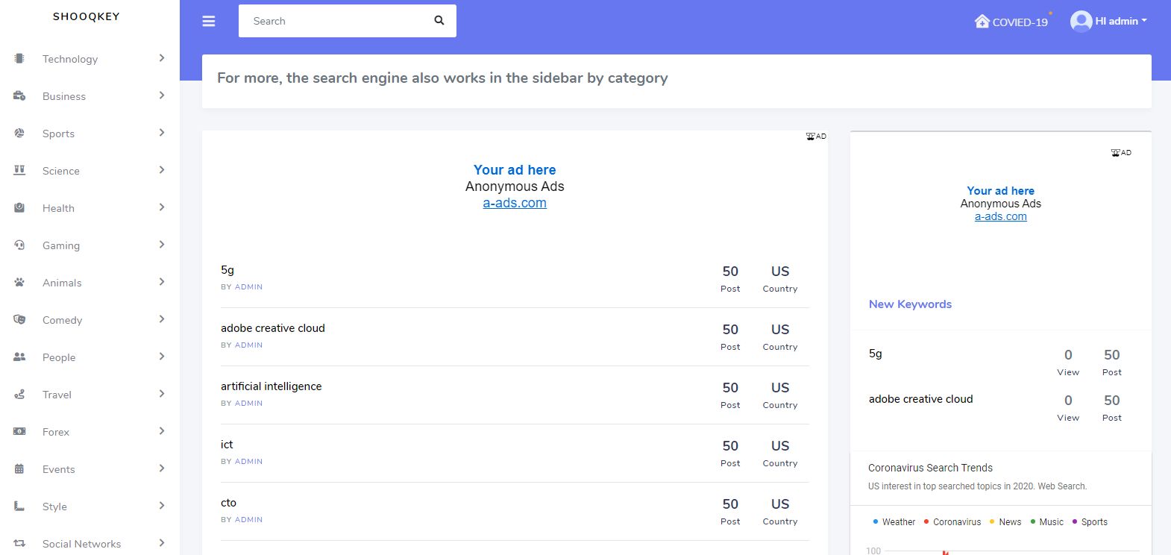Click the Events calendar icon

(x=19, y=469)
